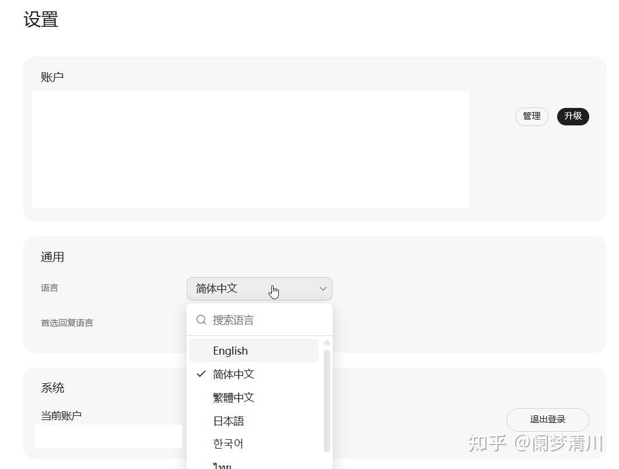Click the 管理 account management button
The height and width of the screenshot is (469, 619).
[x=531, y=116]
